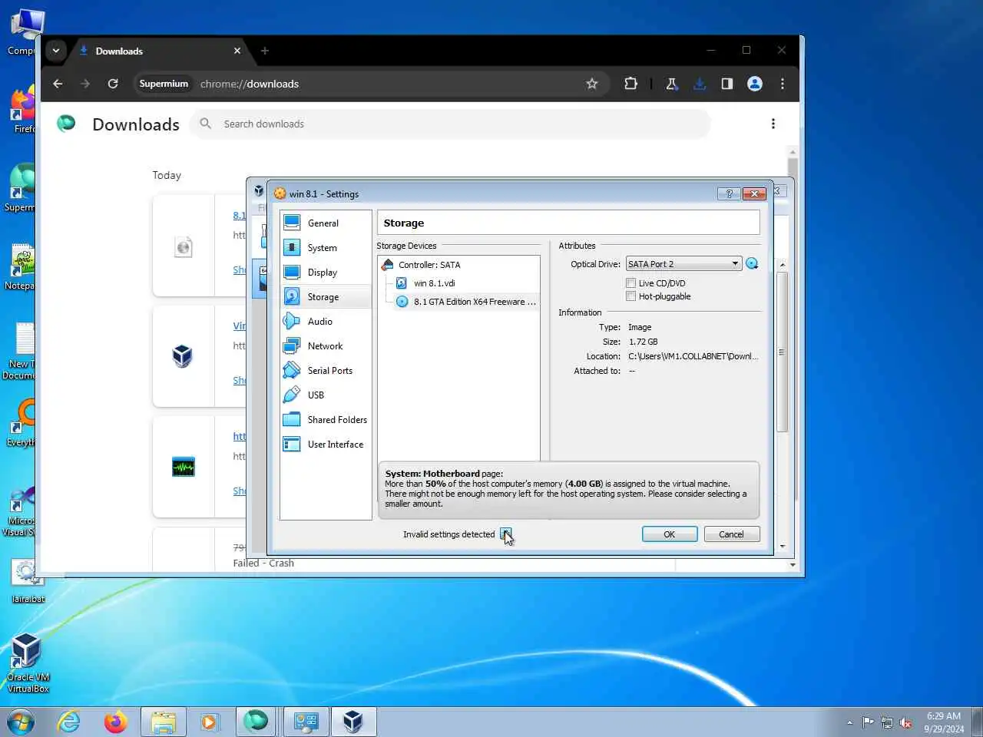Click the Downloads page scrollbar down arrow
Viewport: 983px width, 737px height.
click(x=793, y=564)
